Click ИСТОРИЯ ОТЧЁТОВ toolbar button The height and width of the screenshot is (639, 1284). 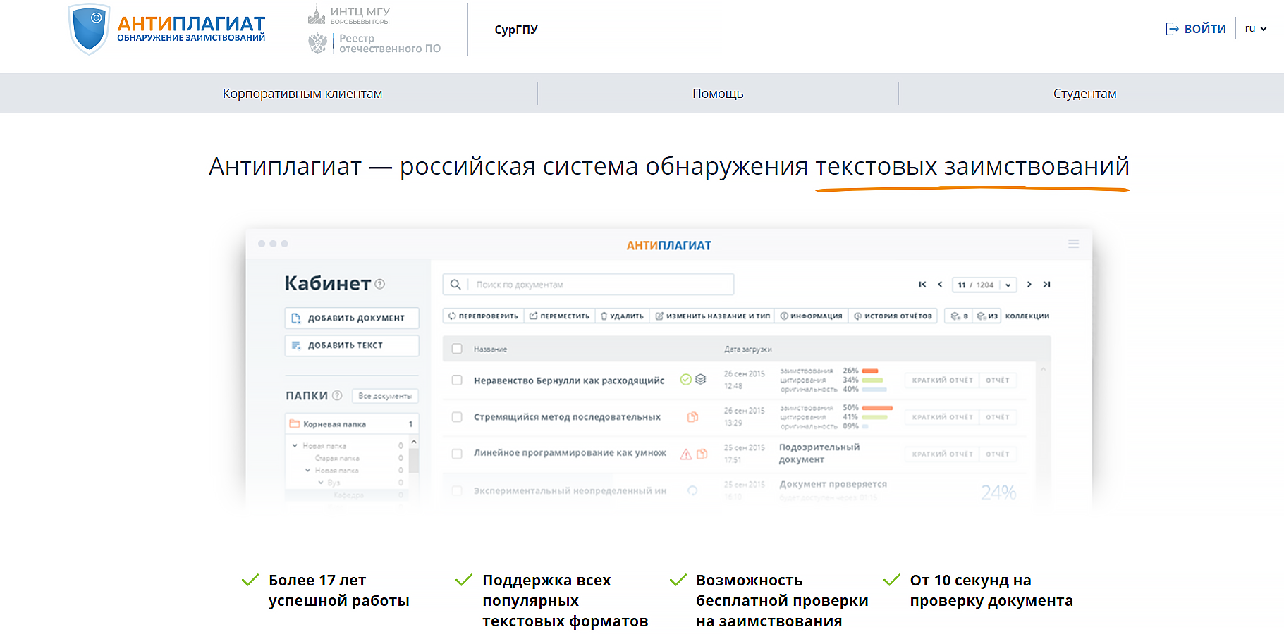[893, 316]
